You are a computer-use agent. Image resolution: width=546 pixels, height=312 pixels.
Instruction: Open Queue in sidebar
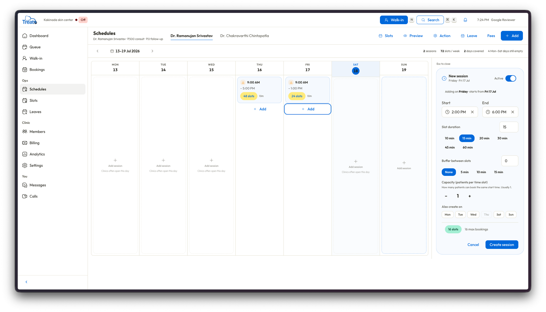click(x=53, y=47)
